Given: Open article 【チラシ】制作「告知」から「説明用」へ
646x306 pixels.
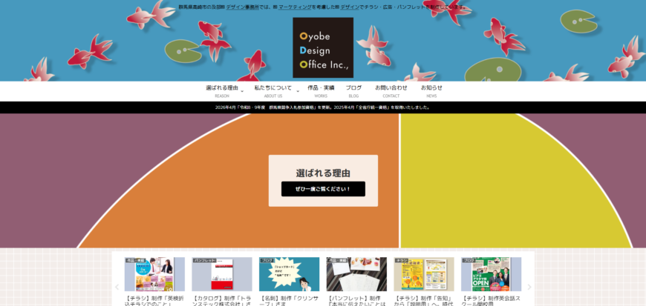Looking at the screenshot, I should [x=423, y=301].
